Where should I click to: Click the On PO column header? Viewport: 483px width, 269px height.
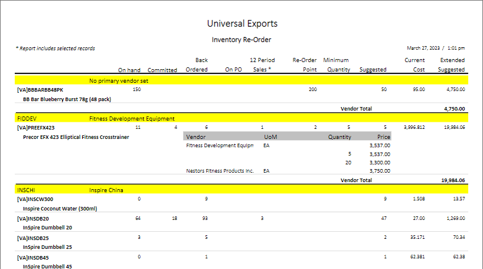coord(233,70)
